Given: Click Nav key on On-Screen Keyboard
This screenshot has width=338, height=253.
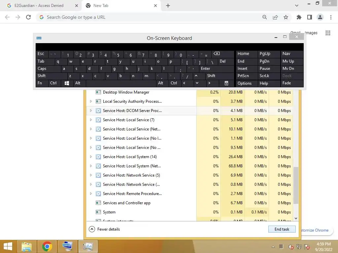Looking at the screenshot, I should point(292,54).
